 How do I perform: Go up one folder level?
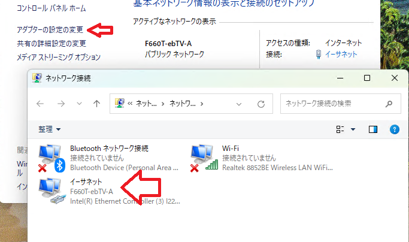point(96,104)
